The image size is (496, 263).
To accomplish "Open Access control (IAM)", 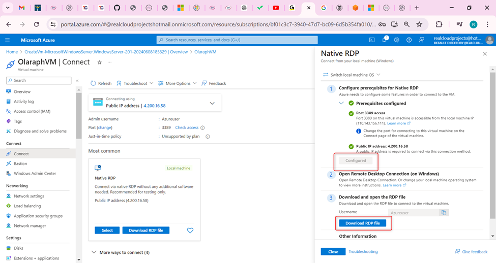I will click(32, 111).
